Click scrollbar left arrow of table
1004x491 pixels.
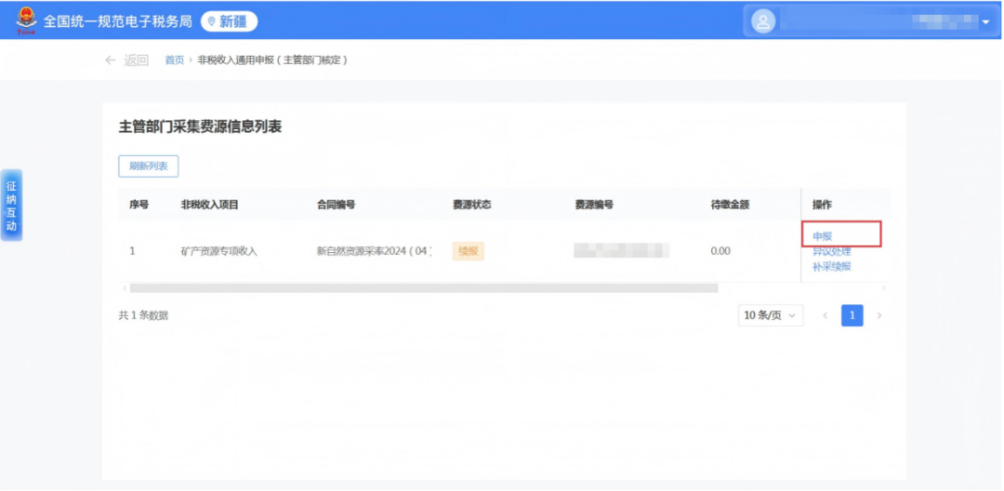coord(125,288)
